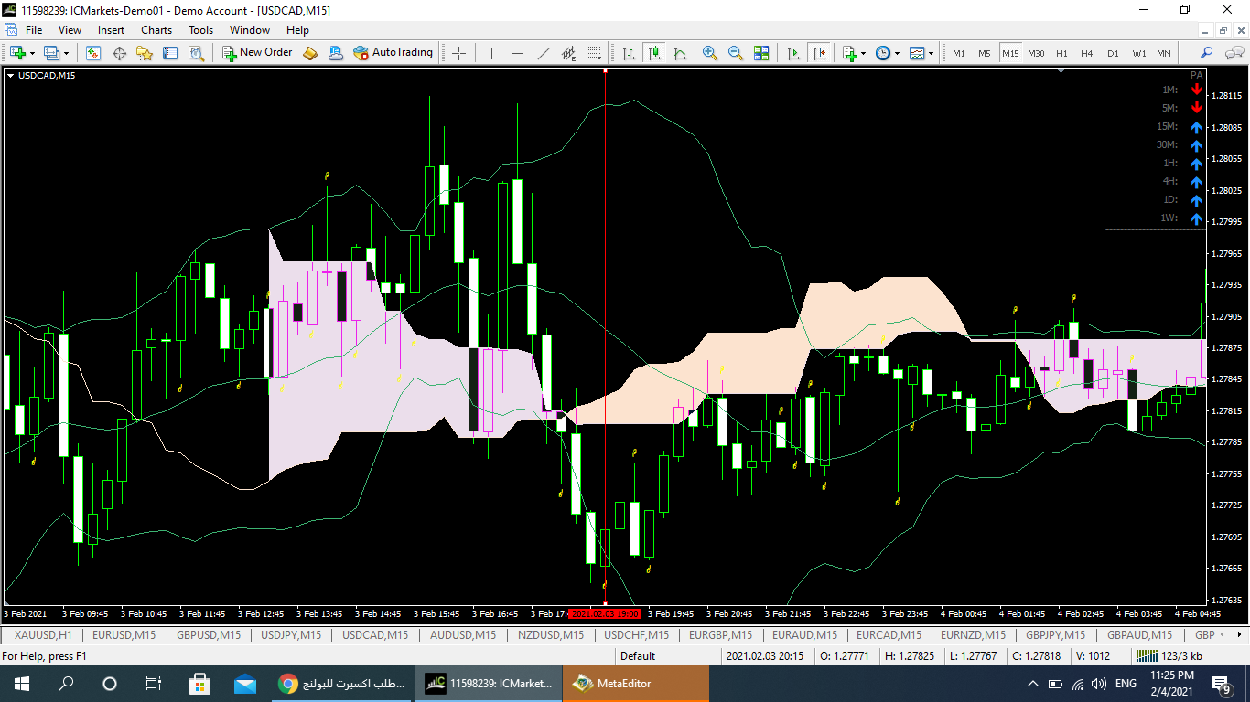Open the Market Watch panel
1250x702 pixels.
pyautogui.click(x=93, y=53)
